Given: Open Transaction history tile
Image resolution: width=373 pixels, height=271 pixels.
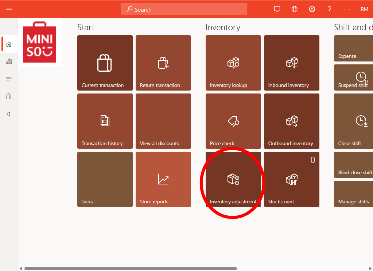Looking at the screenshot, I should [x=105, y=121].
